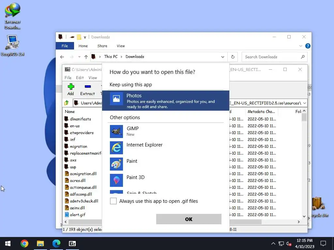Open Explorer help icon
The width and height of the screenshot is (334, 250).
308,46
